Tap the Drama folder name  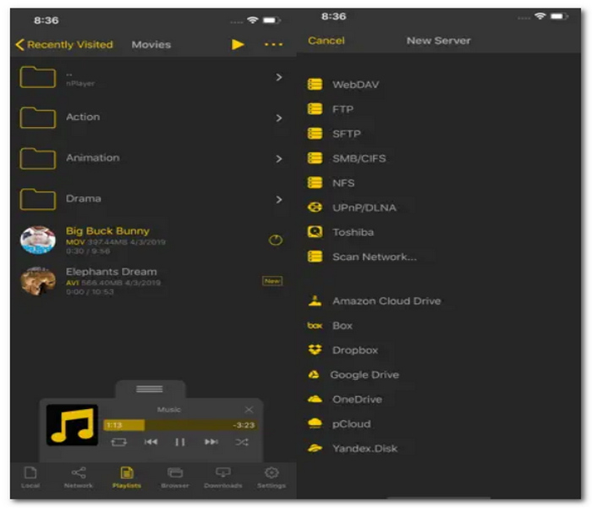click(x=84, y=198)
